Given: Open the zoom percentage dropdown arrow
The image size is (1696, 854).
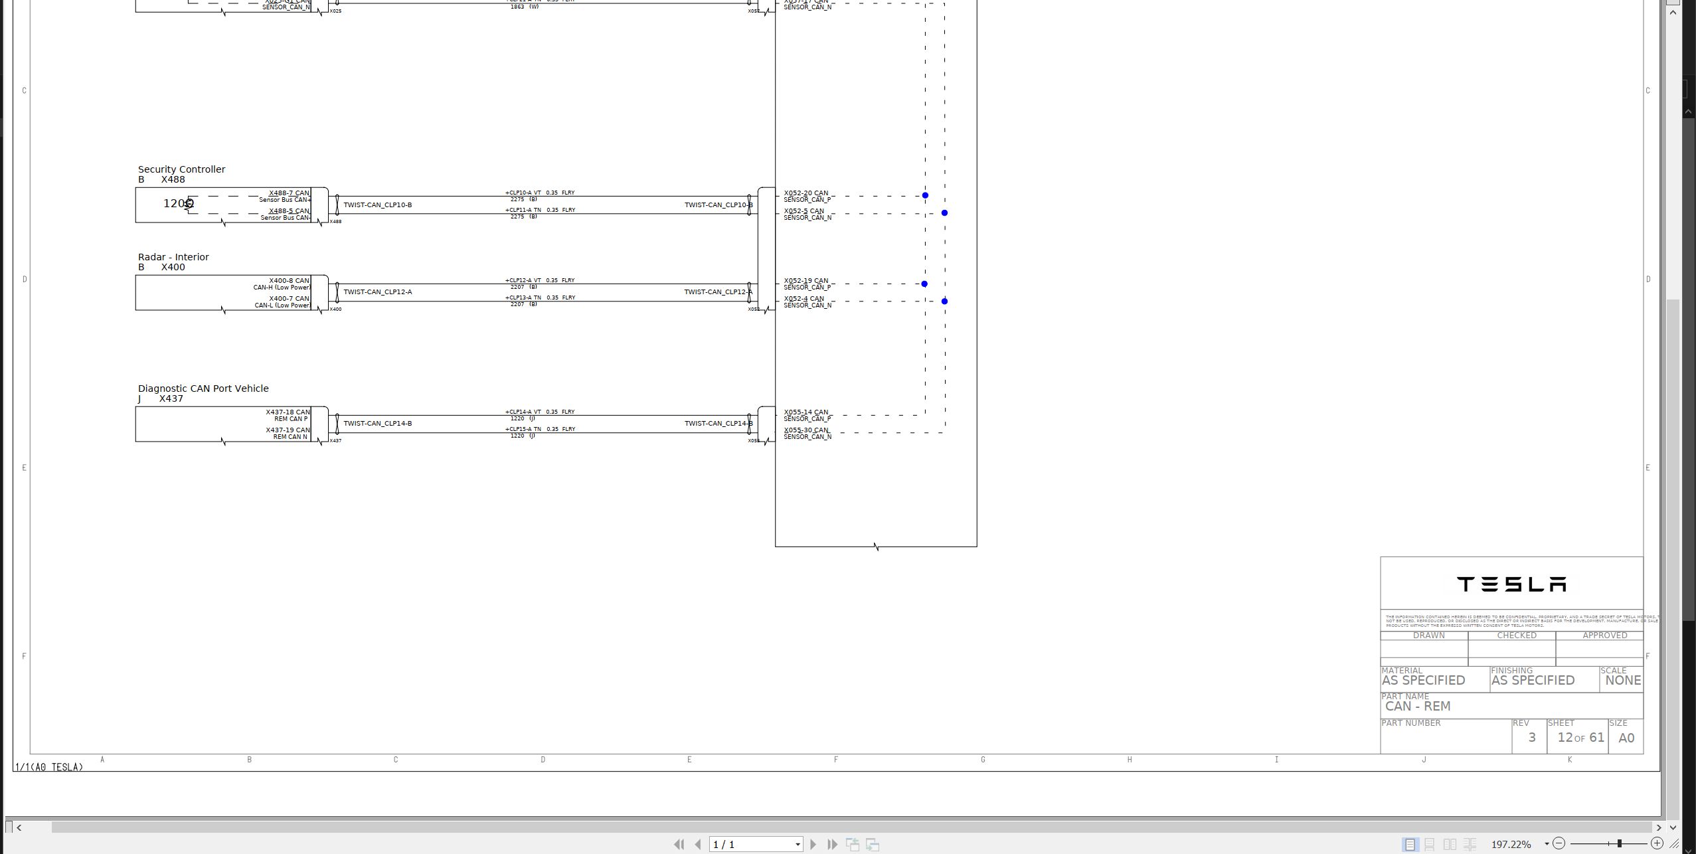Looking at the screenshot, I should (1547, 844).
